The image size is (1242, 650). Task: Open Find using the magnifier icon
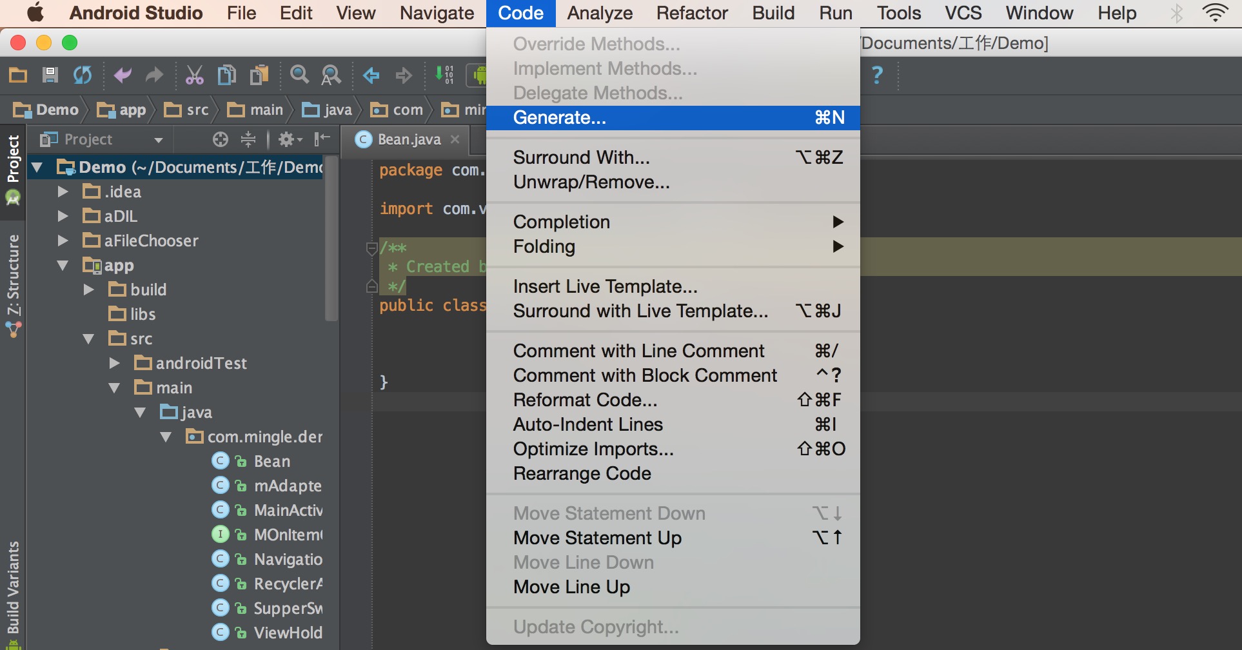299,75
